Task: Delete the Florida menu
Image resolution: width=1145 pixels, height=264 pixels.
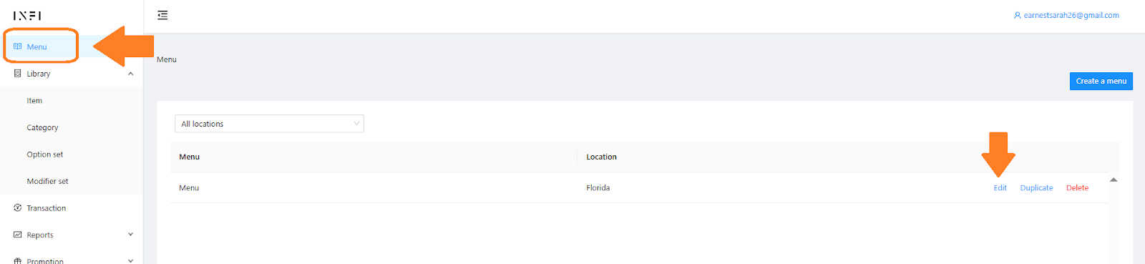Action: [1077, 188]
